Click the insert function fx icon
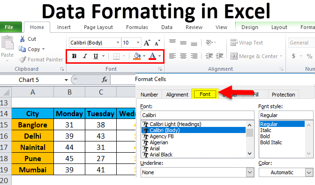315x185 pixels. coord(105,80)
